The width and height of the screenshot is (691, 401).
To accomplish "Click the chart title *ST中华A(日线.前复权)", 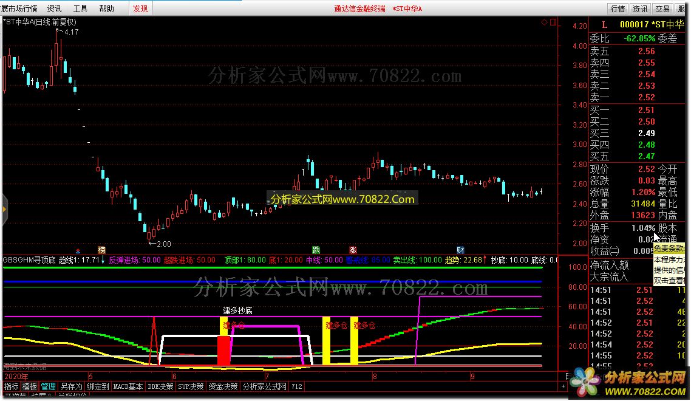I will point(39,22).
